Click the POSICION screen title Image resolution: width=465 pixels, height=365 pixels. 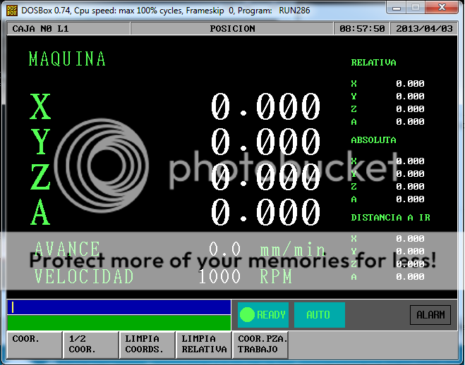pos(232,29)
